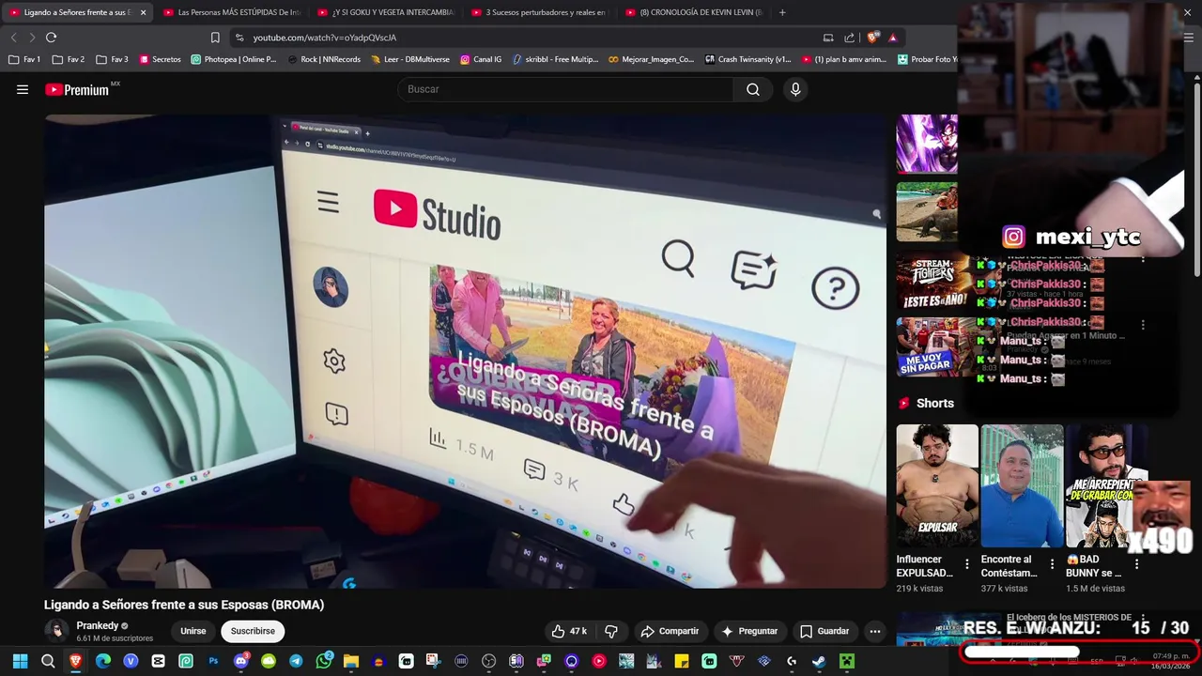Click the Unirse join button
The height and width of the screenshot is (676, 1202).
(193, 631)
